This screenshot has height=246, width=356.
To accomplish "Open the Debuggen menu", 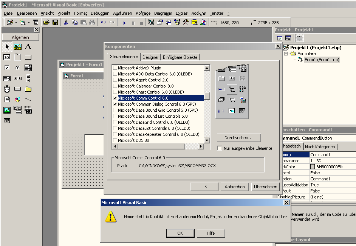I will 100,13.
